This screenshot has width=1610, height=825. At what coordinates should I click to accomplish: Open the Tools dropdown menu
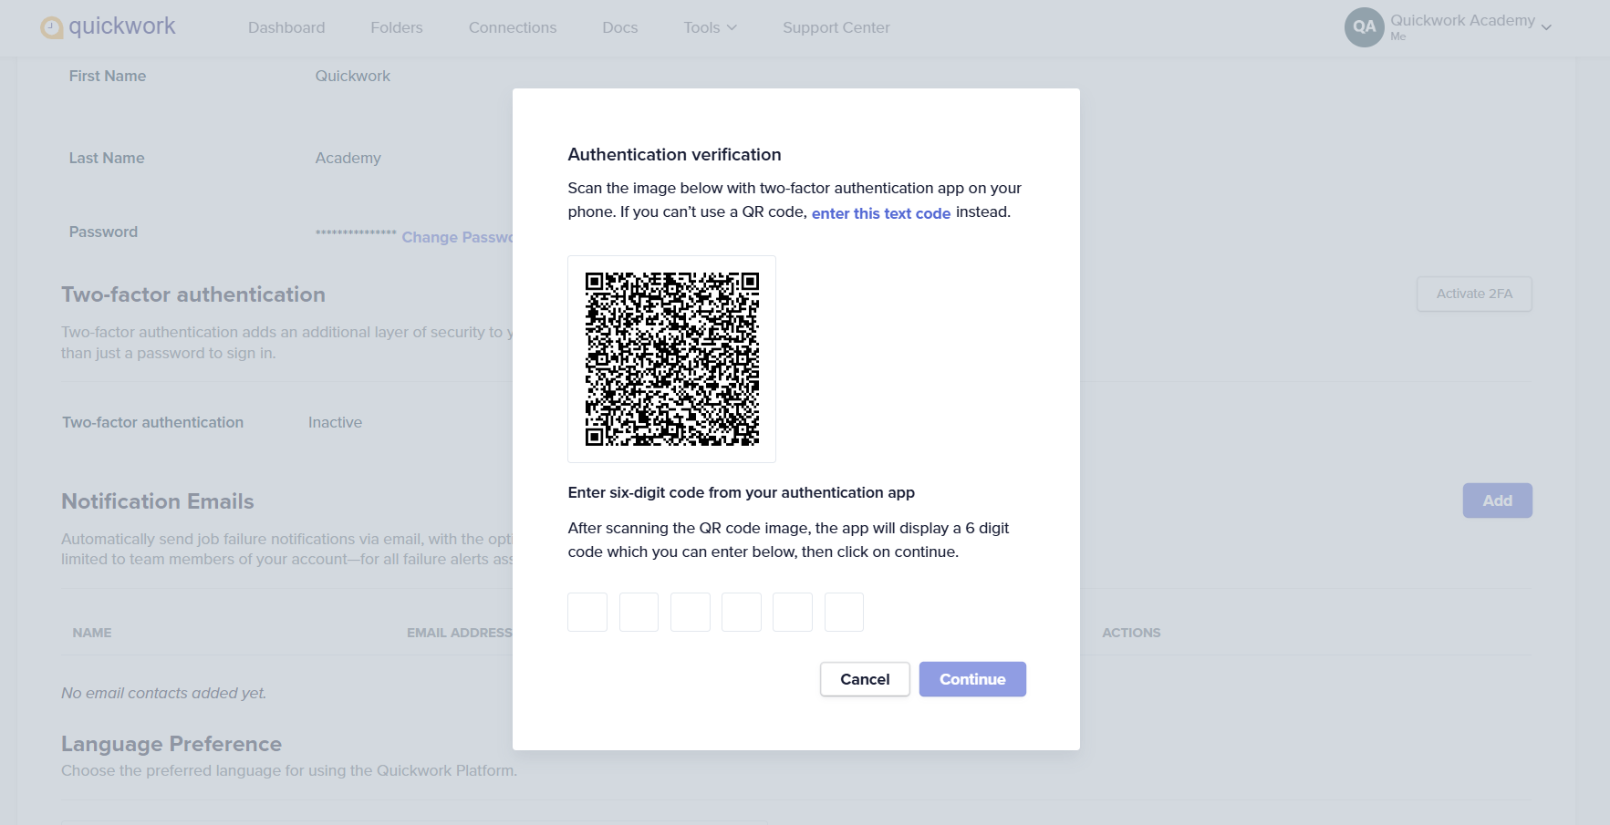tap(710, 27)
